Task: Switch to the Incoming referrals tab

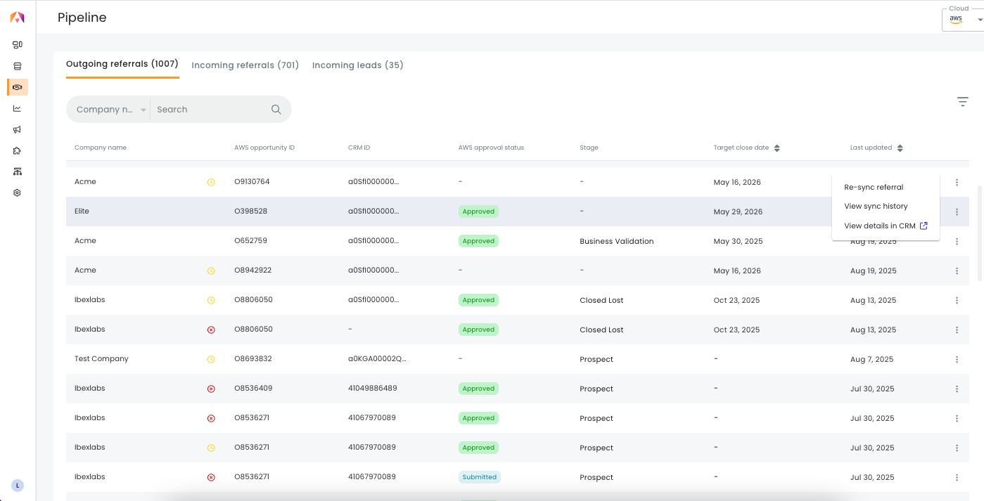Action: click(x=245, y=65)
